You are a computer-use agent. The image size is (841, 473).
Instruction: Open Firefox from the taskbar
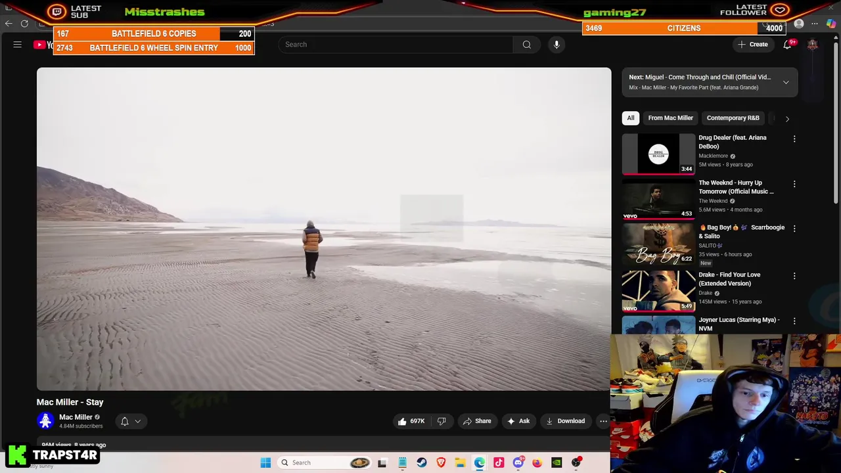(x=537, y=462)
